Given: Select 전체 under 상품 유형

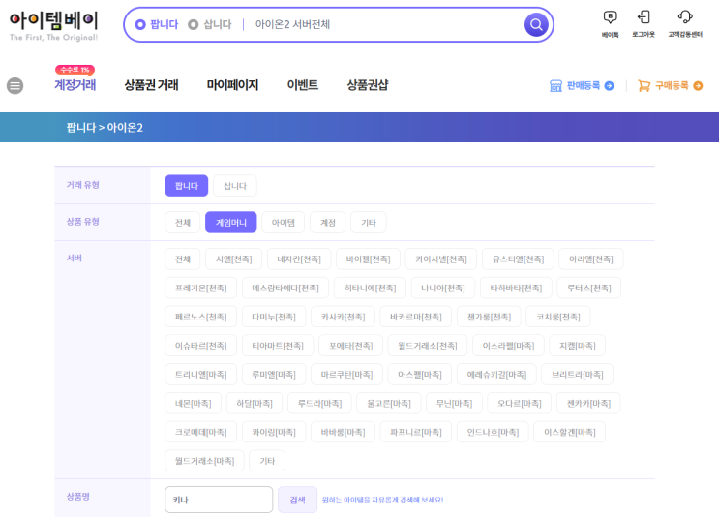Looking at the screenshot, I should [x=183, y=223].
